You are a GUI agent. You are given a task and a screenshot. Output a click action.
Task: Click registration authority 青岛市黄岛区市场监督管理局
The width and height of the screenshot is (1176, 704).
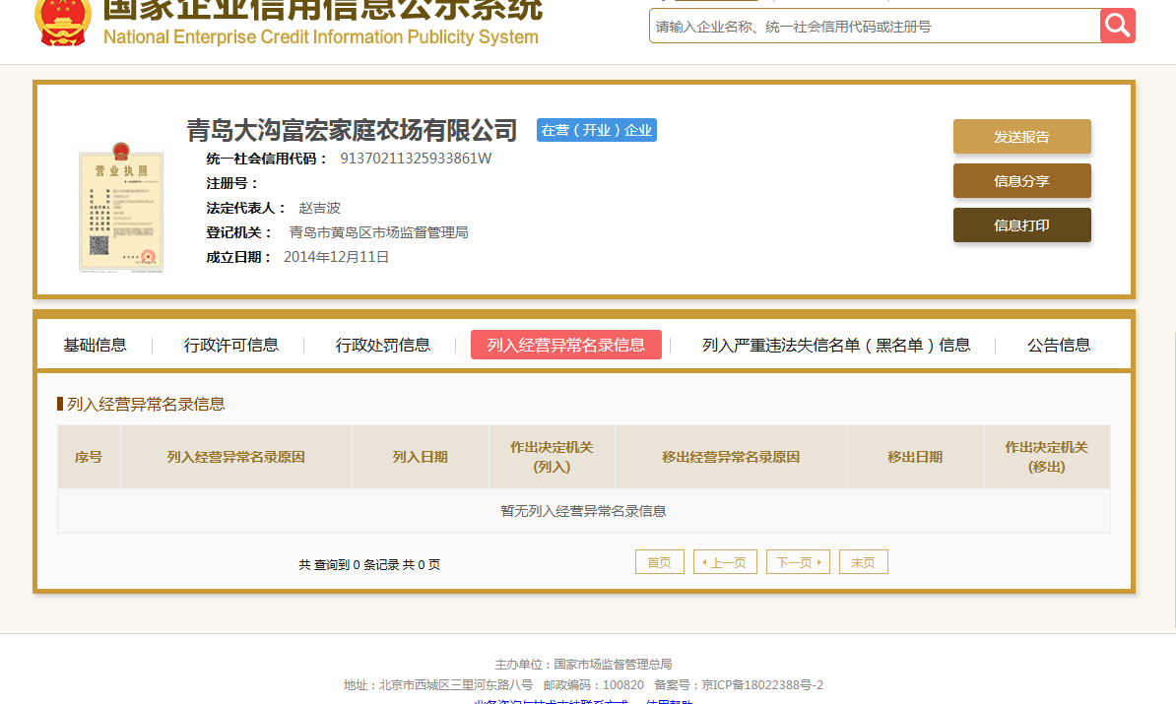point(379,232)
